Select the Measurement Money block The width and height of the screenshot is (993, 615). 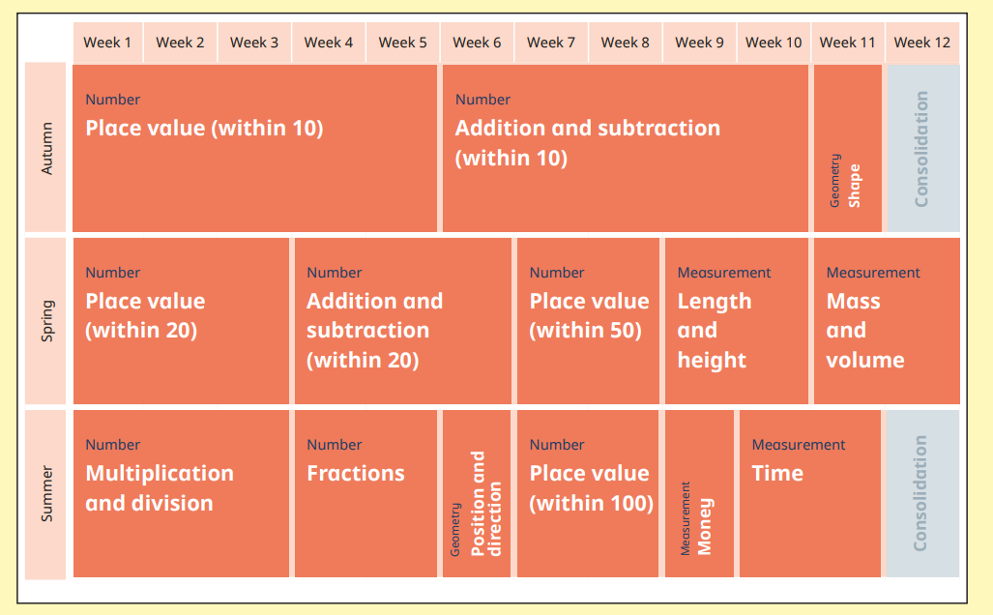pos(699,493)
